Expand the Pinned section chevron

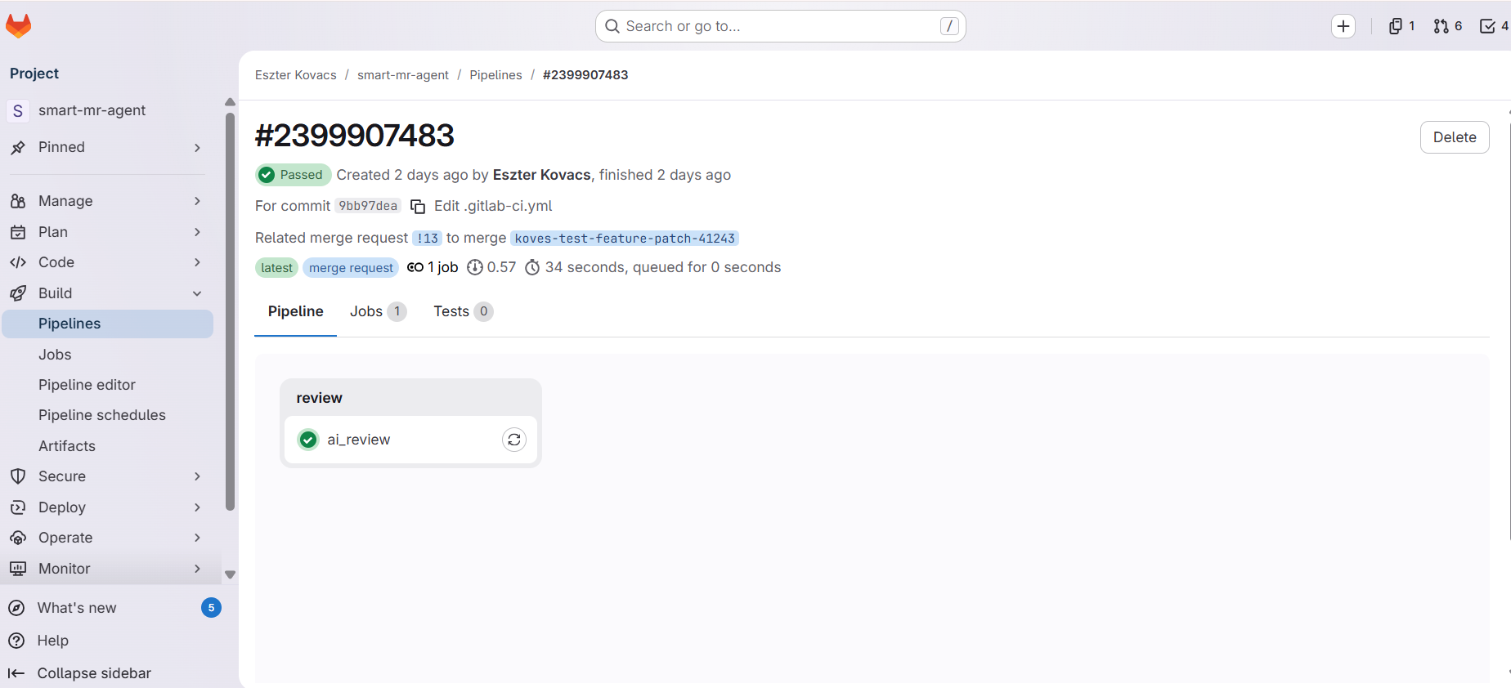pyautogui.click(x=197, y=148)
